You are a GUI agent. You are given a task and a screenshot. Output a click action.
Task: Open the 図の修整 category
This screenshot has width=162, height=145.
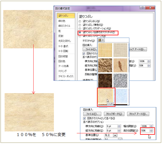click(x=63, y=56)
